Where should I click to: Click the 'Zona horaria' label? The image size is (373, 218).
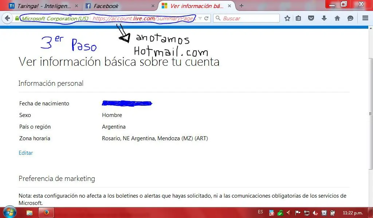[35, 138]
